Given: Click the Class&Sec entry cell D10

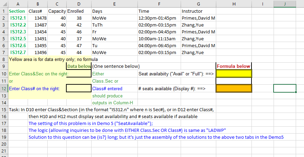Looking at the screenshot, I should pyautogui.click(x=79, y=74).
